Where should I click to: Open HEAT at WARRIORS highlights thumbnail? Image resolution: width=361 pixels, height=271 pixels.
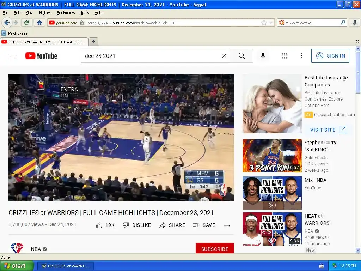point(272,229)
